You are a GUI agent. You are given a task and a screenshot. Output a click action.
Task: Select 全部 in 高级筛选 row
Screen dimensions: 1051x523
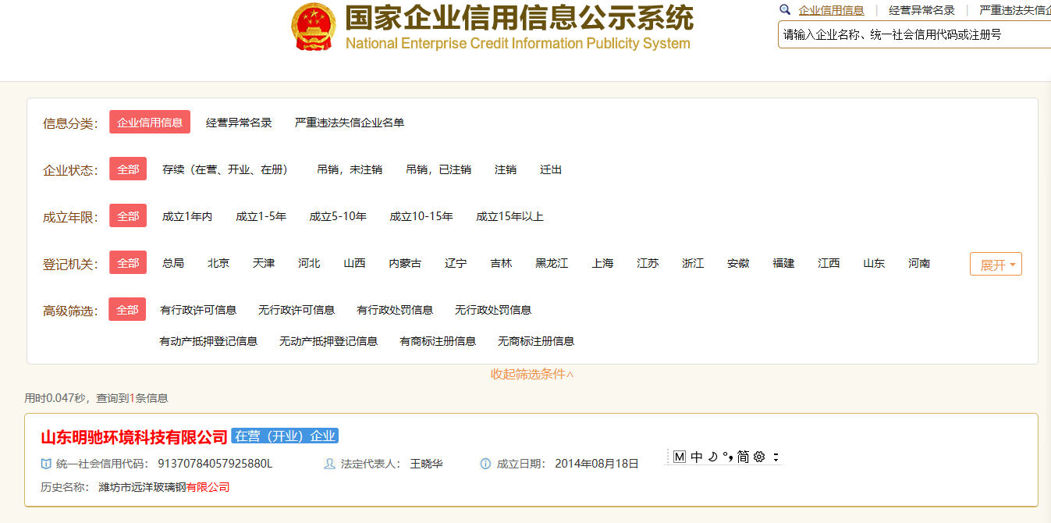pos(127,310)
